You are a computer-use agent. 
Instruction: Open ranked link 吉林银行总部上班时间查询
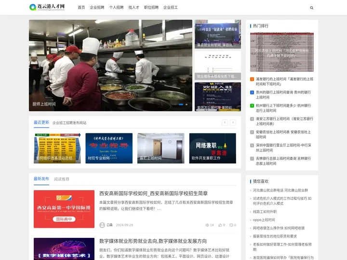[x=283, y=161]
